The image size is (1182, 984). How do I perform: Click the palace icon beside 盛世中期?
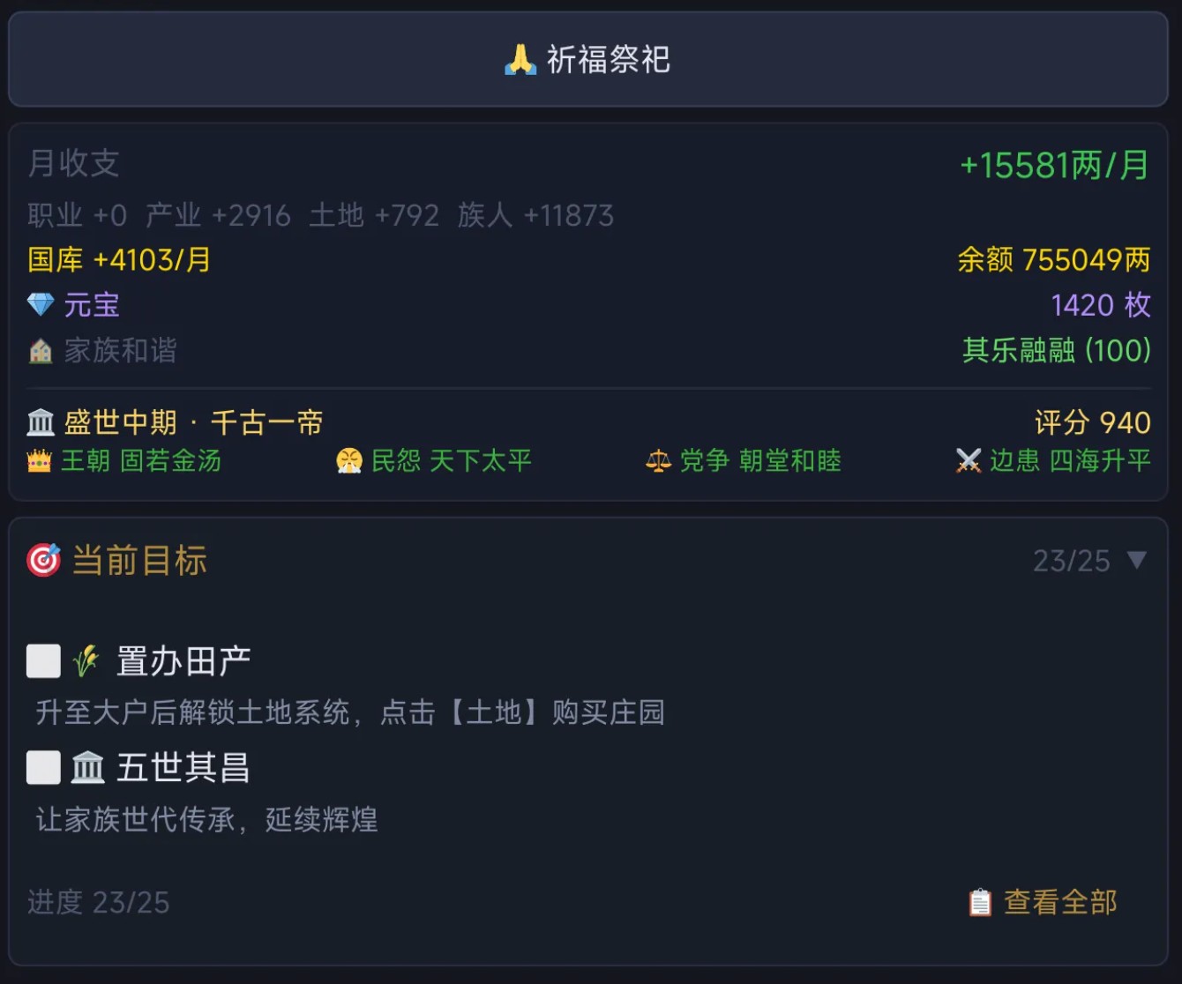(41, 423)
